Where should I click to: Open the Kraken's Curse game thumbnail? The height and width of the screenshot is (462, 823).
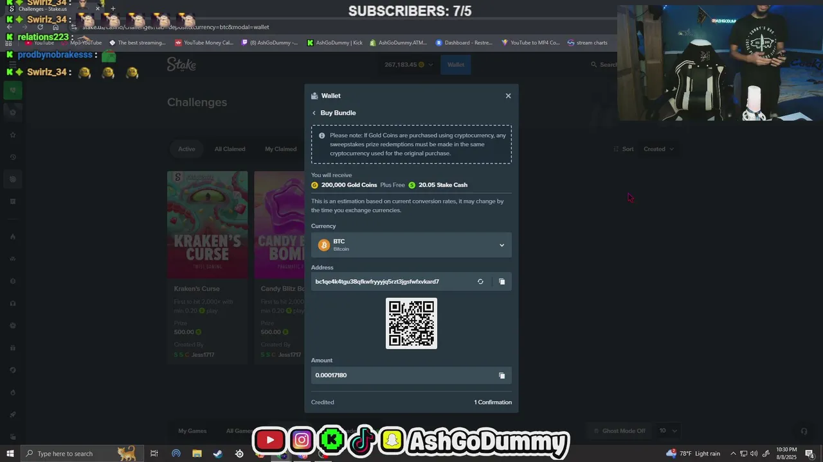point(207,225)
